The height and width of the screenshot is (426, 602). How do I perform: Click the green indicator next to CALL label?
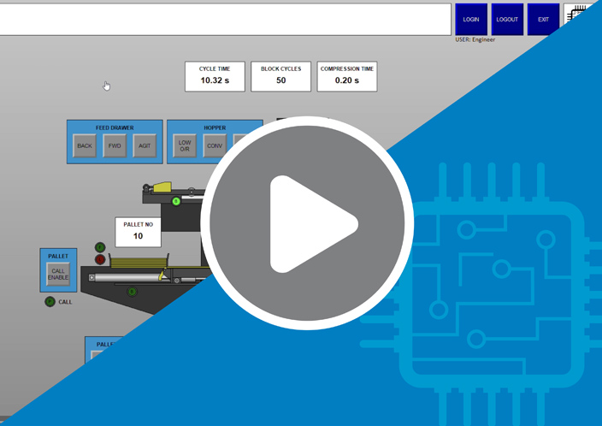(50, 301)
